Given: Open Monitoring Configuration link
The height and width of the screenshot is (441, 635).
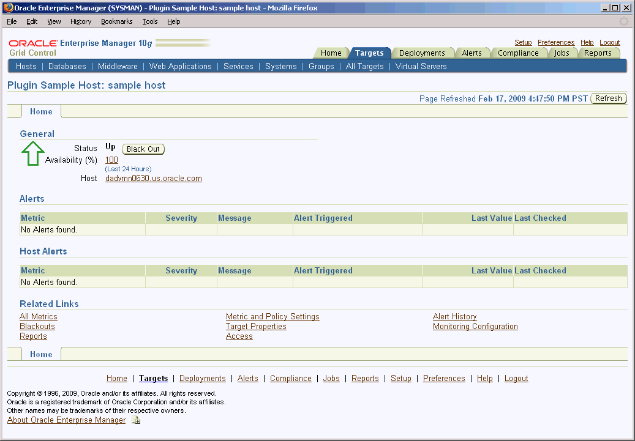Looking at the screenshot, I should coord(475,327).
